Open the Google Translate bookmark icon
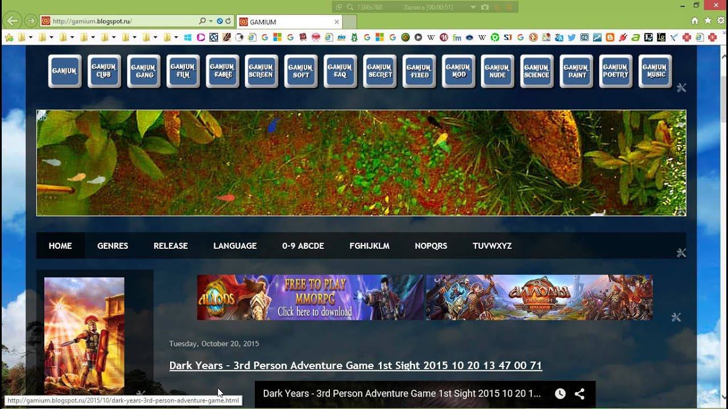The height and width of the screenshot is (409, 728). pyautogui.click(x=559, y=37)
